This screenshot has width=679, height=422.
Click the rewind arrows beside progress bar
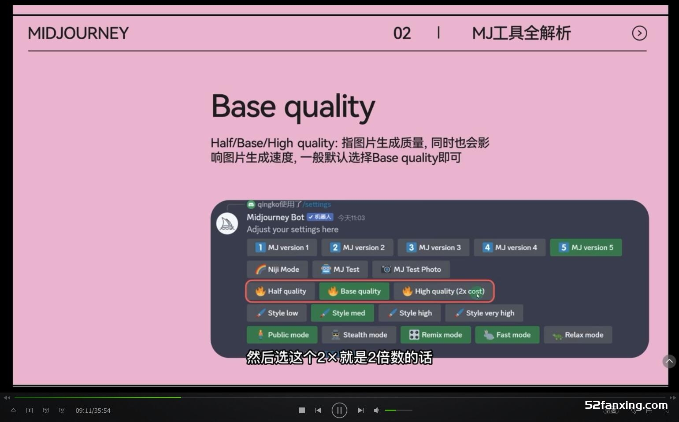[7, 397]
